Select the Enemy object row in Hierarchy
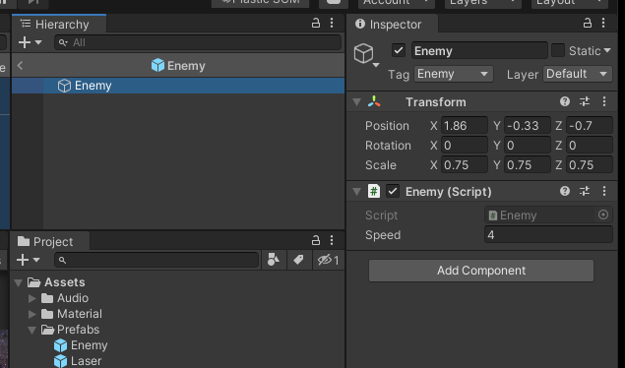 tap(178, 86)
